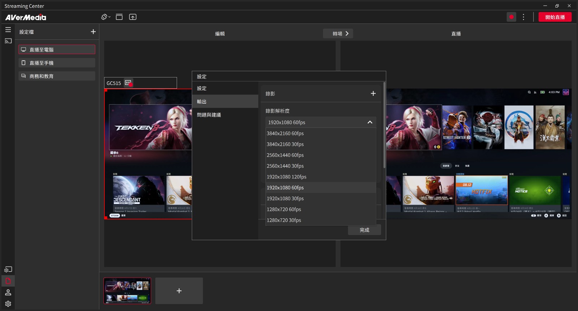Screen dimensions: 578x311
Task: Click the 設定檔 profiles heading
Action: click(27, 32)
